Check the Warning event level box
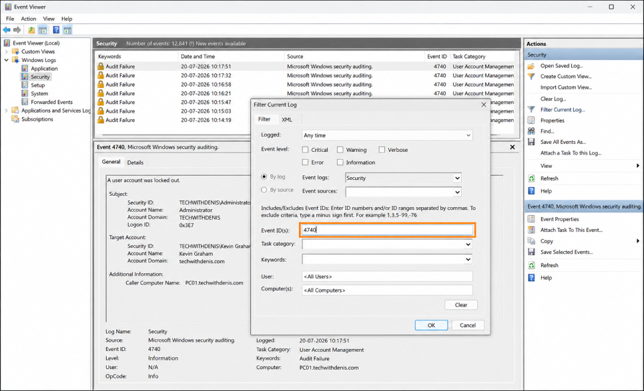Screen dimensions: 644x391 [x=340, y=150]
